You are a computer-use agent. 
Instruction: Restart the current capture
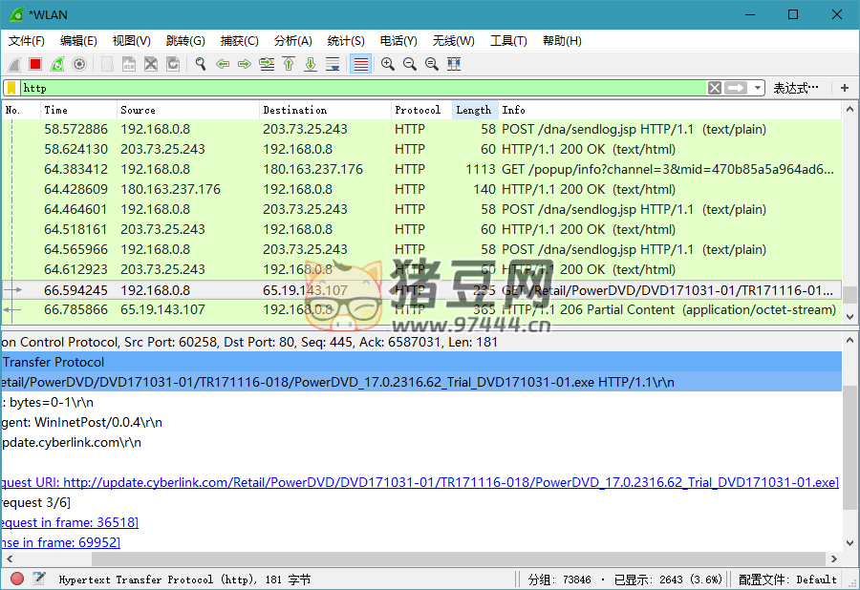pyautogui.click(x=57, y=64)
